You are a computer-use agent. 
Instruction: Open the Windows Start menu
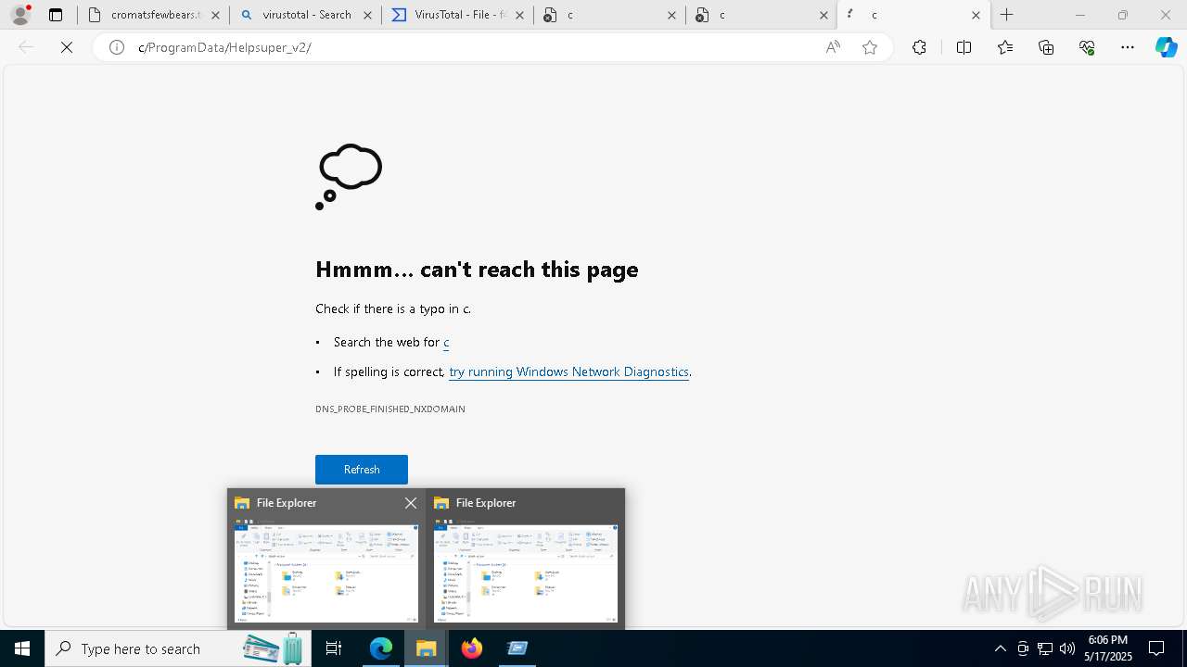click(22, 648)
